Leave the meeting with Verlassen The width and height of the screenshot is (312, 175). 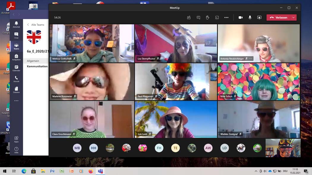(278, 18)
